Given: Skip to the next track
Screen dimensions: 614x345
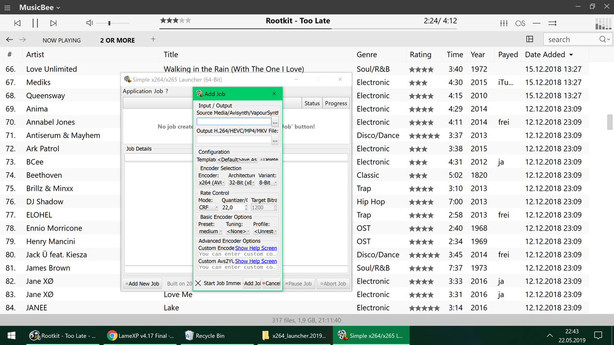Looking at the screenshot, I should tap(53, 23).
